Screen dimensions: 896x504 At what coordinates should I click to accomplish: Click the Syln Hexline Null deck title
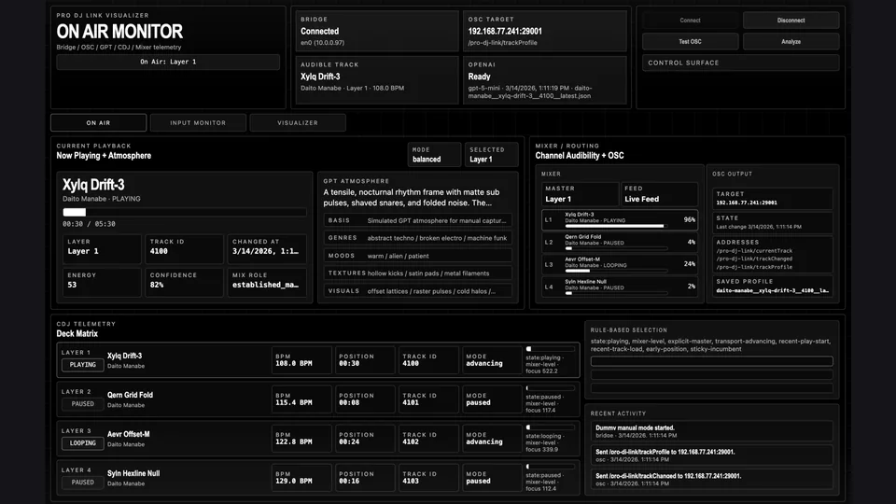(x=133, y=473)
